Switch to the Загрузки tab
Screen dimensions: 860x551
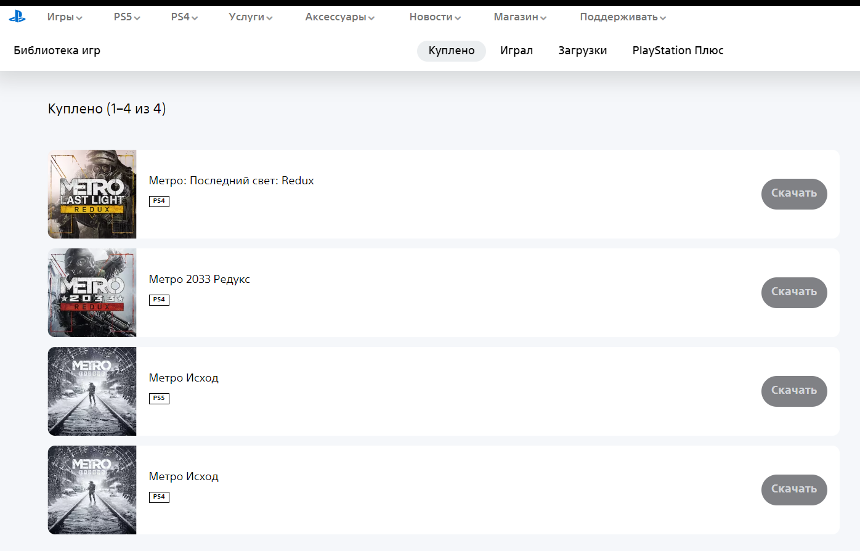[582, 51]
